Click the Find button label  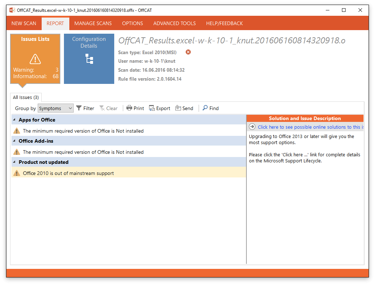pyautogui.click(x=214, y=108)
